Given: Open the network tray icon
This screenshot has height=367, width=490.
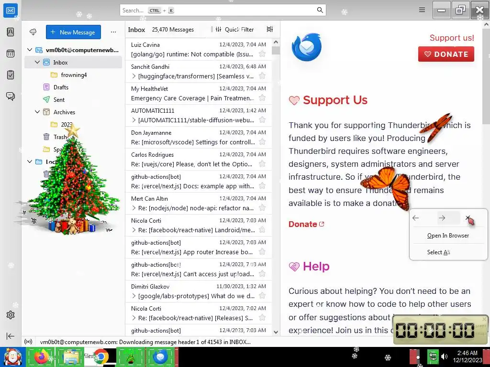Looking at the screenshot, I should pyautogui.click(x=433, y=356).
